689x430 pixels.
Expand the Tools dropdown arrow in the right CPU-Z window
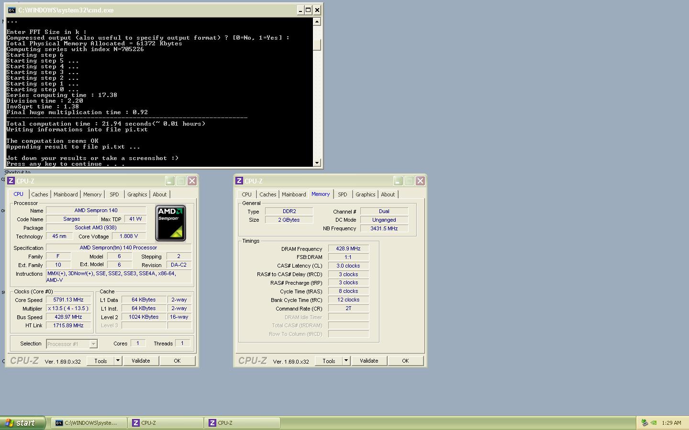346,361
